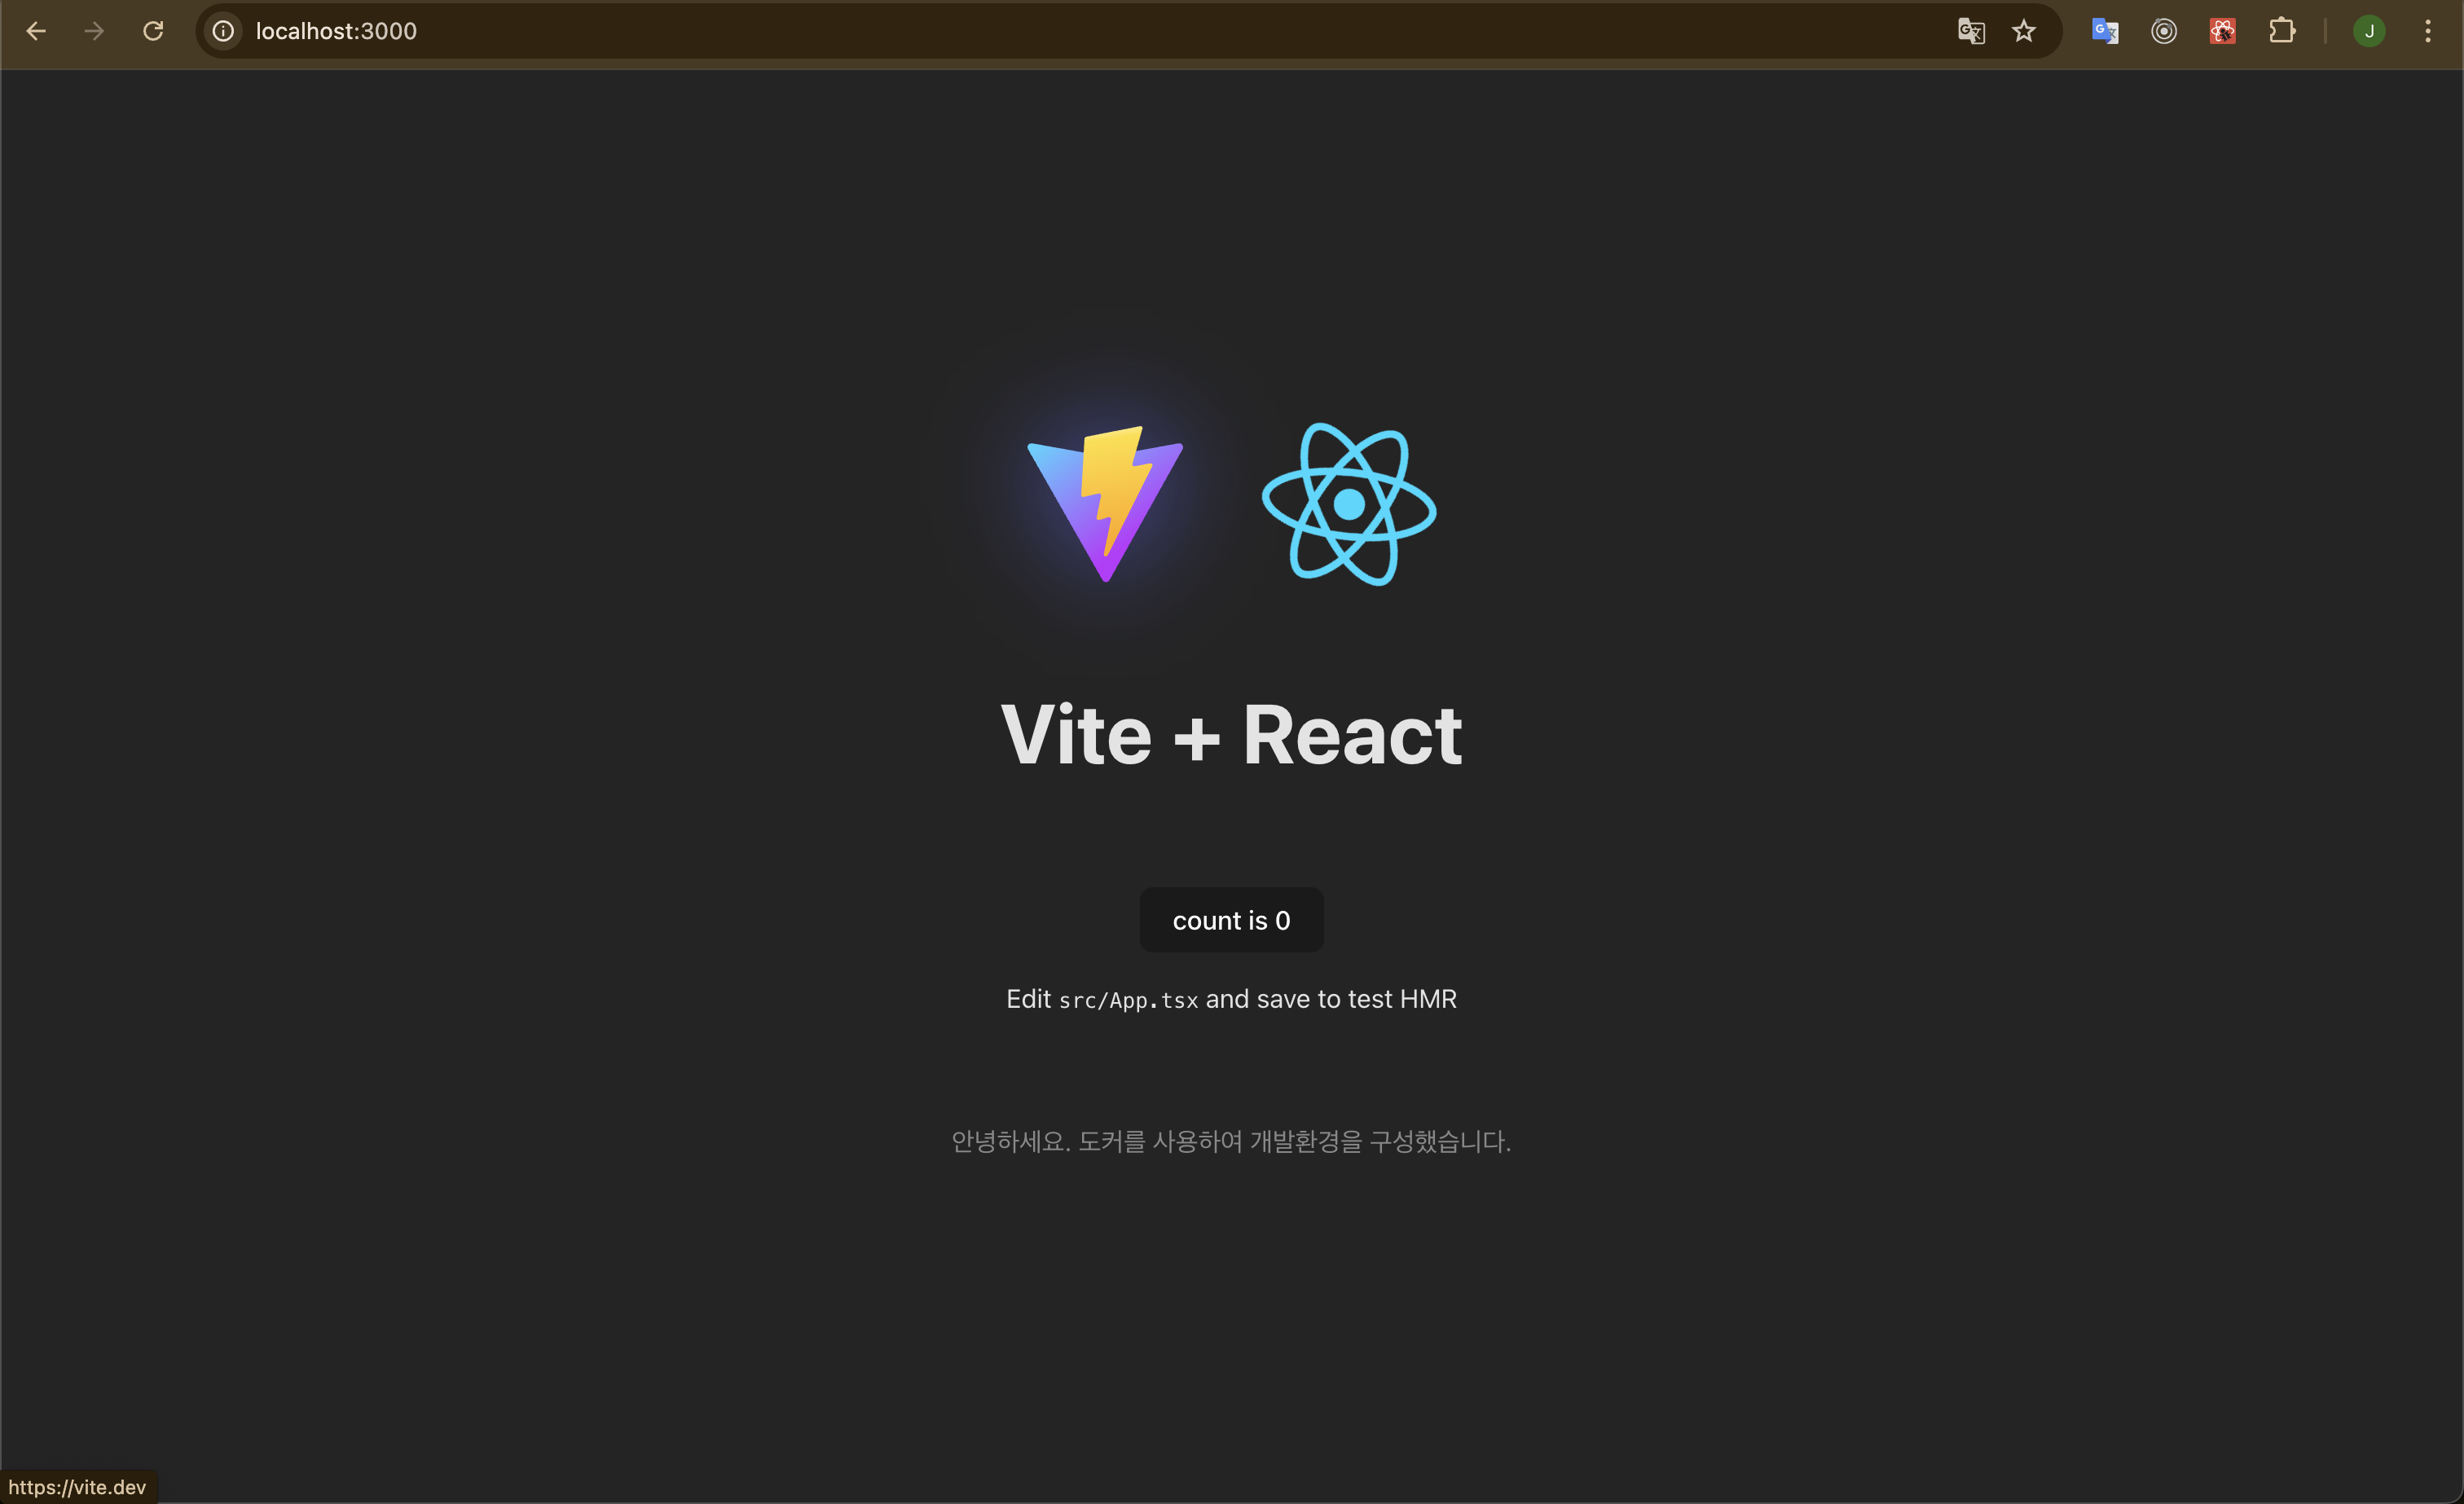Click the Korean greeting text 안녕하세요
2464x1504 pixels.
[1011, 1141]
